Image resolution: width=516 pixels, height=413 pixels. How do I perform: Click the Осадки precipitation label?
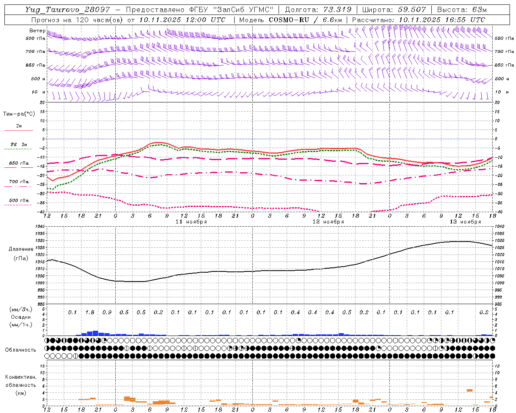[21, 317]
